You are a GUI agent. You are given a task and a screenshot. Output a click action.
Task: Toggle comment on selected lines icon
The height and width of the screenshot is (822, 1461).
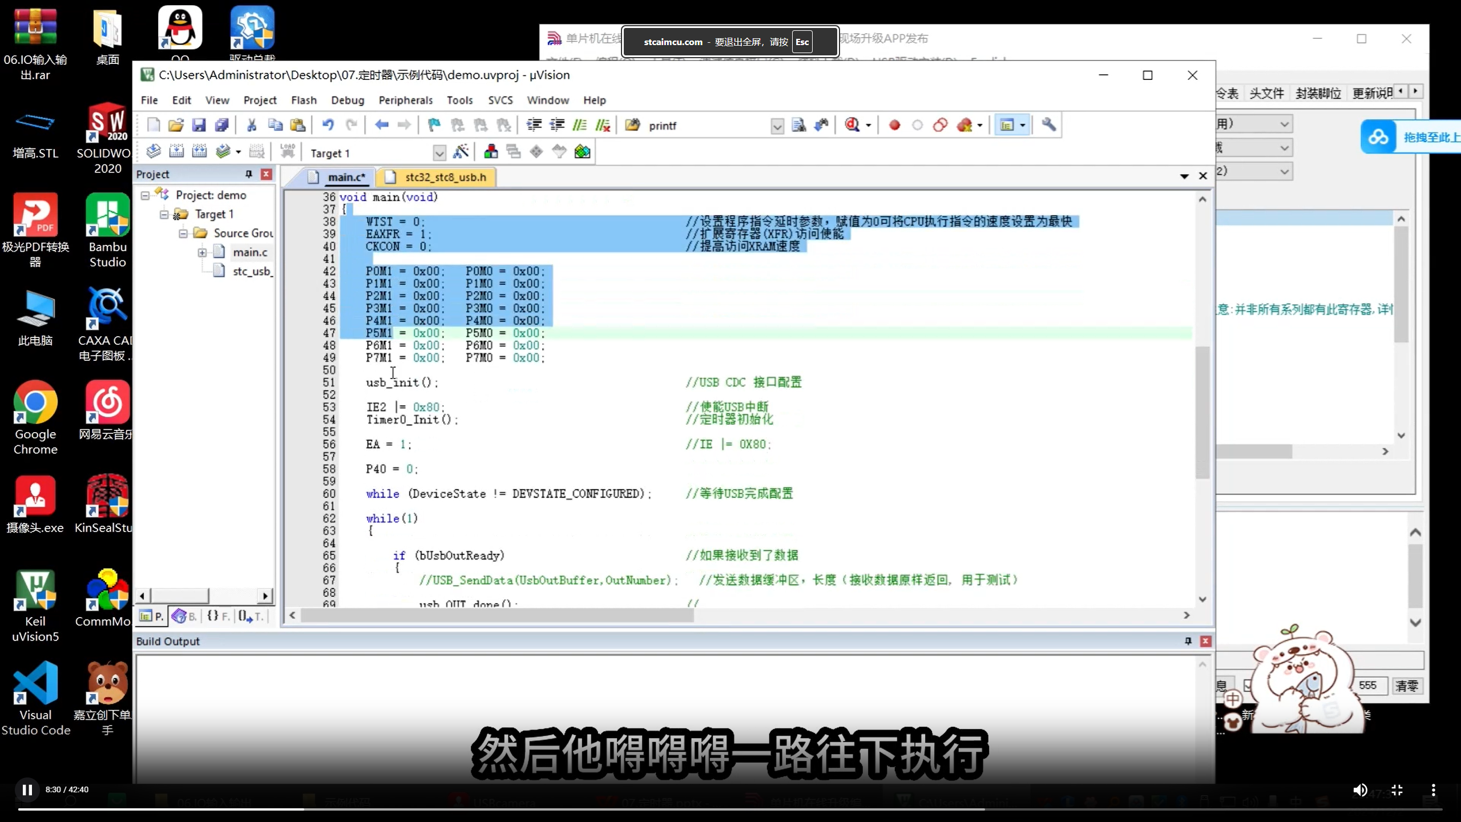pos(580,125)
